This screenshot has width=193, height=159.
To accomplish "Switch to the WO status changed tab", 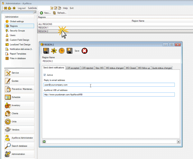I will 115,68.
